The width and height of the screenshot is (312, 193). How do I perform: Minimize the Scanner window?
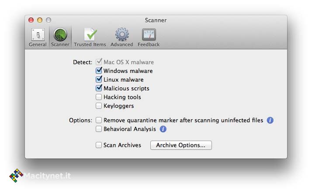coord(40,20)
